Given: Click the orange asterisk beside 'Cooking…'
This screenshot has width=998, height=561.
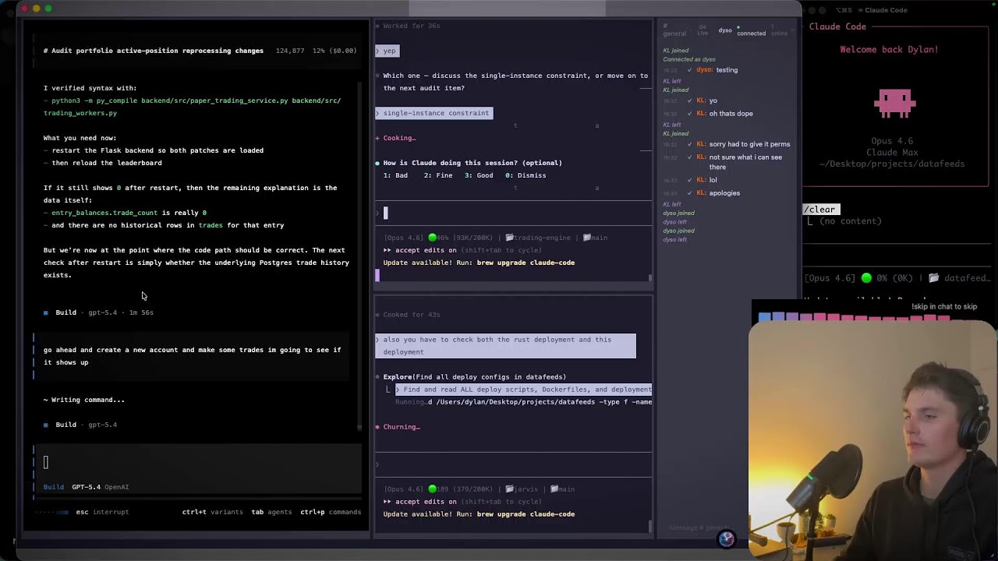Looking at the screenshot, I should point(377,138).
